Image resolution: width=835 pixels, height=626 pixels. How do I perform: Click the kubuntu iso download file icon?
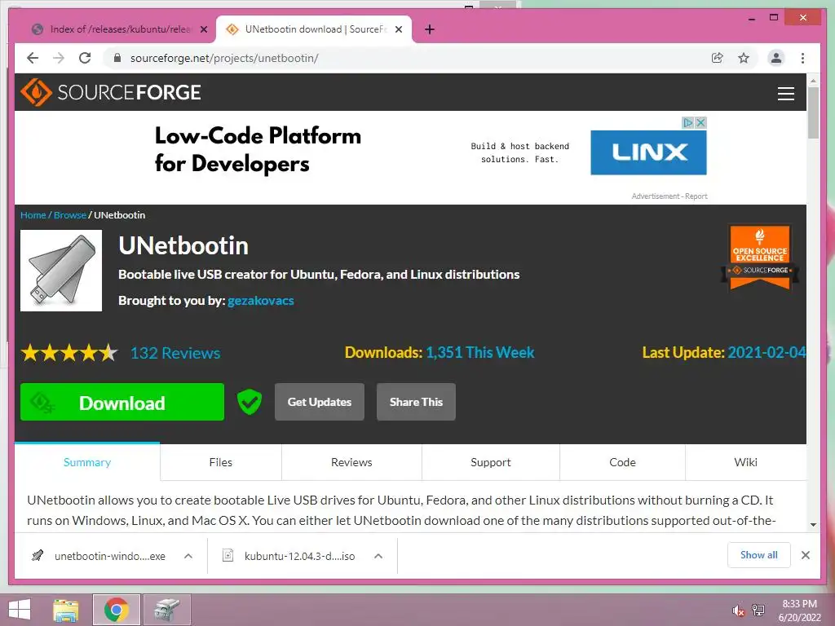[x=228, y=556]
